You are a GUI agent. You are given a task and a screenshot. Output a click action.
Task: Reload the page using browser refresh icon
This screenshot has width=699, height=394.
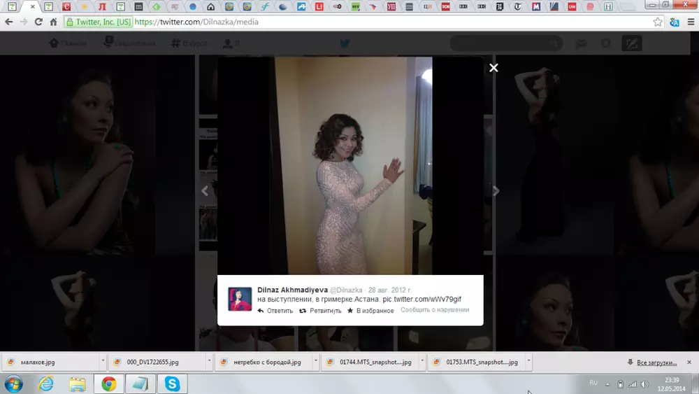click(38, 22)
